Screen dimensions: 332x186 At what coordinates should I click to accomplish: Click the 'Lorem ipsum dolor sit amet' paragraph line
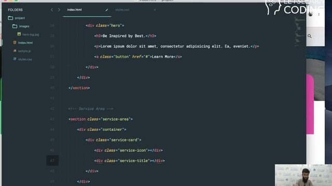pos(176,46)
